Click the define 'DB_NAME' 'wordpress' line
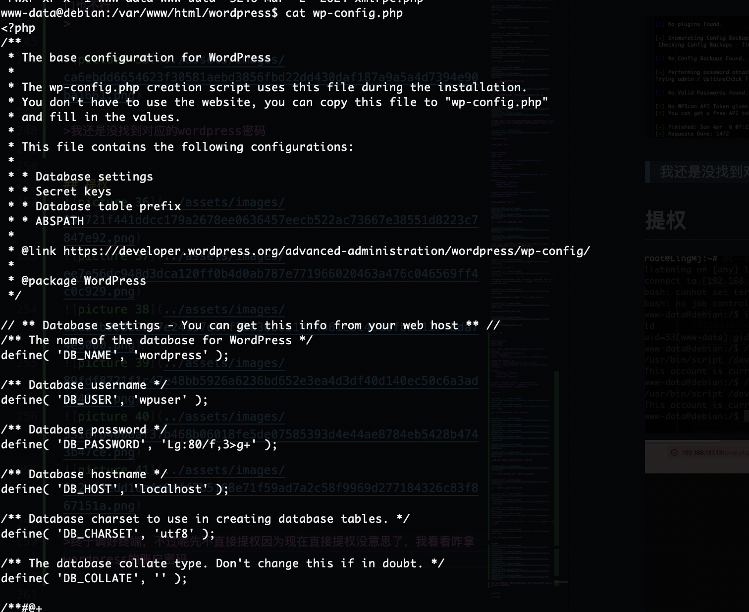The height and width of the screenshot is (612, 749). point(115,355)
